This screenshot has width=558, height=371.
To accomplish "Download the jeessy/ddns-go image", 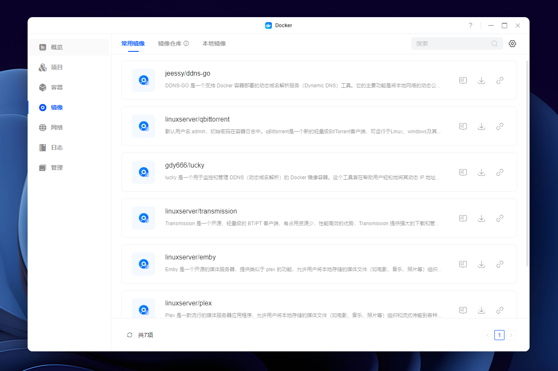I will [x=481, y=80].
